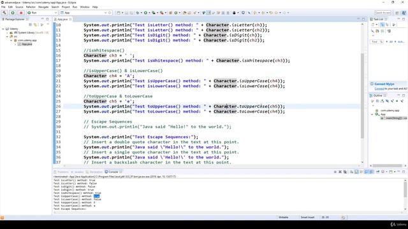The height and width of the screenshot is (229, 408).
Task: Select the Task List view tab
Action: pos(379,19)
